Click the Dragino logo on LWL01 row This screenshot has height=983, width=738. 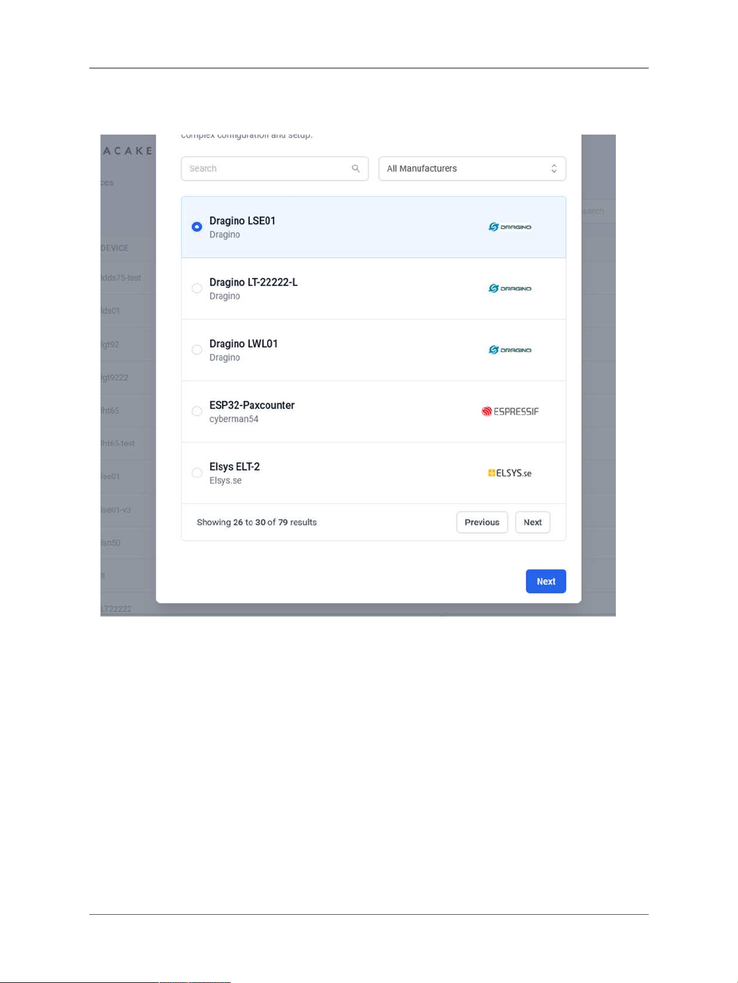pos(510,350)
